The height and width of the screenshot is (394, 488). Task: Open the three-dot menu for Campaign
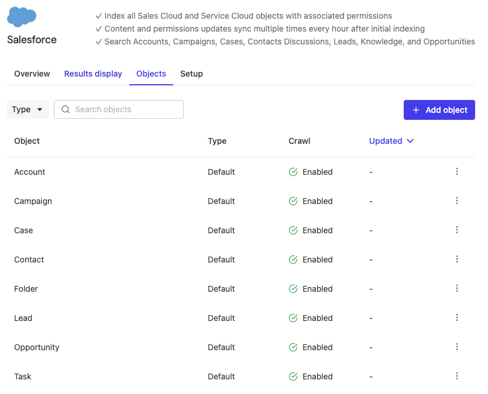(457, 201)
